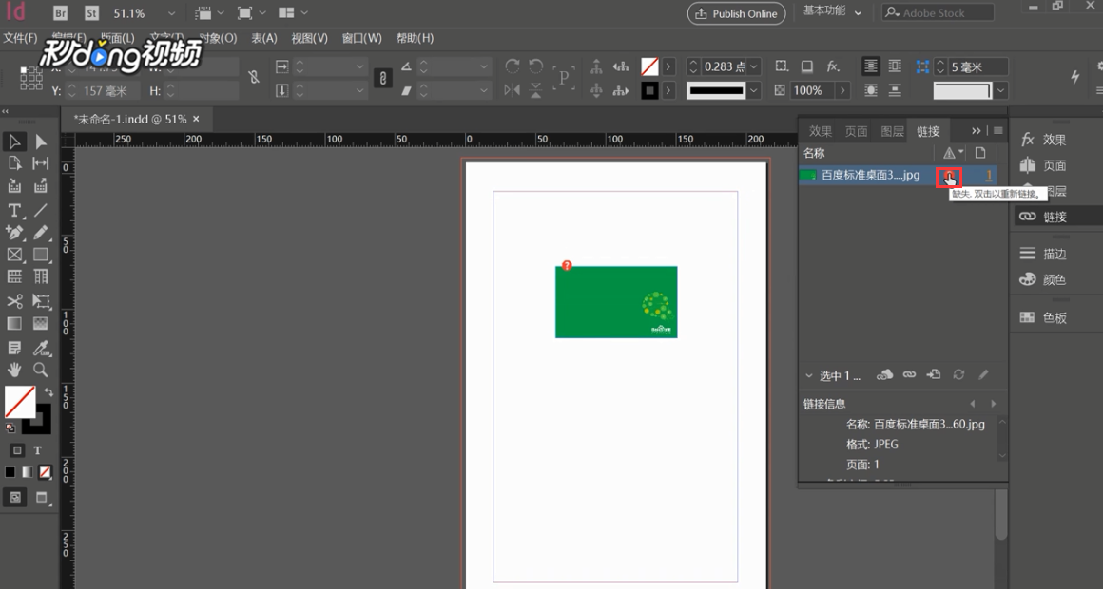Expand collapsed panel tabs with >> arrows
This screenshot has height=589, width=1103.
[976, 131]
